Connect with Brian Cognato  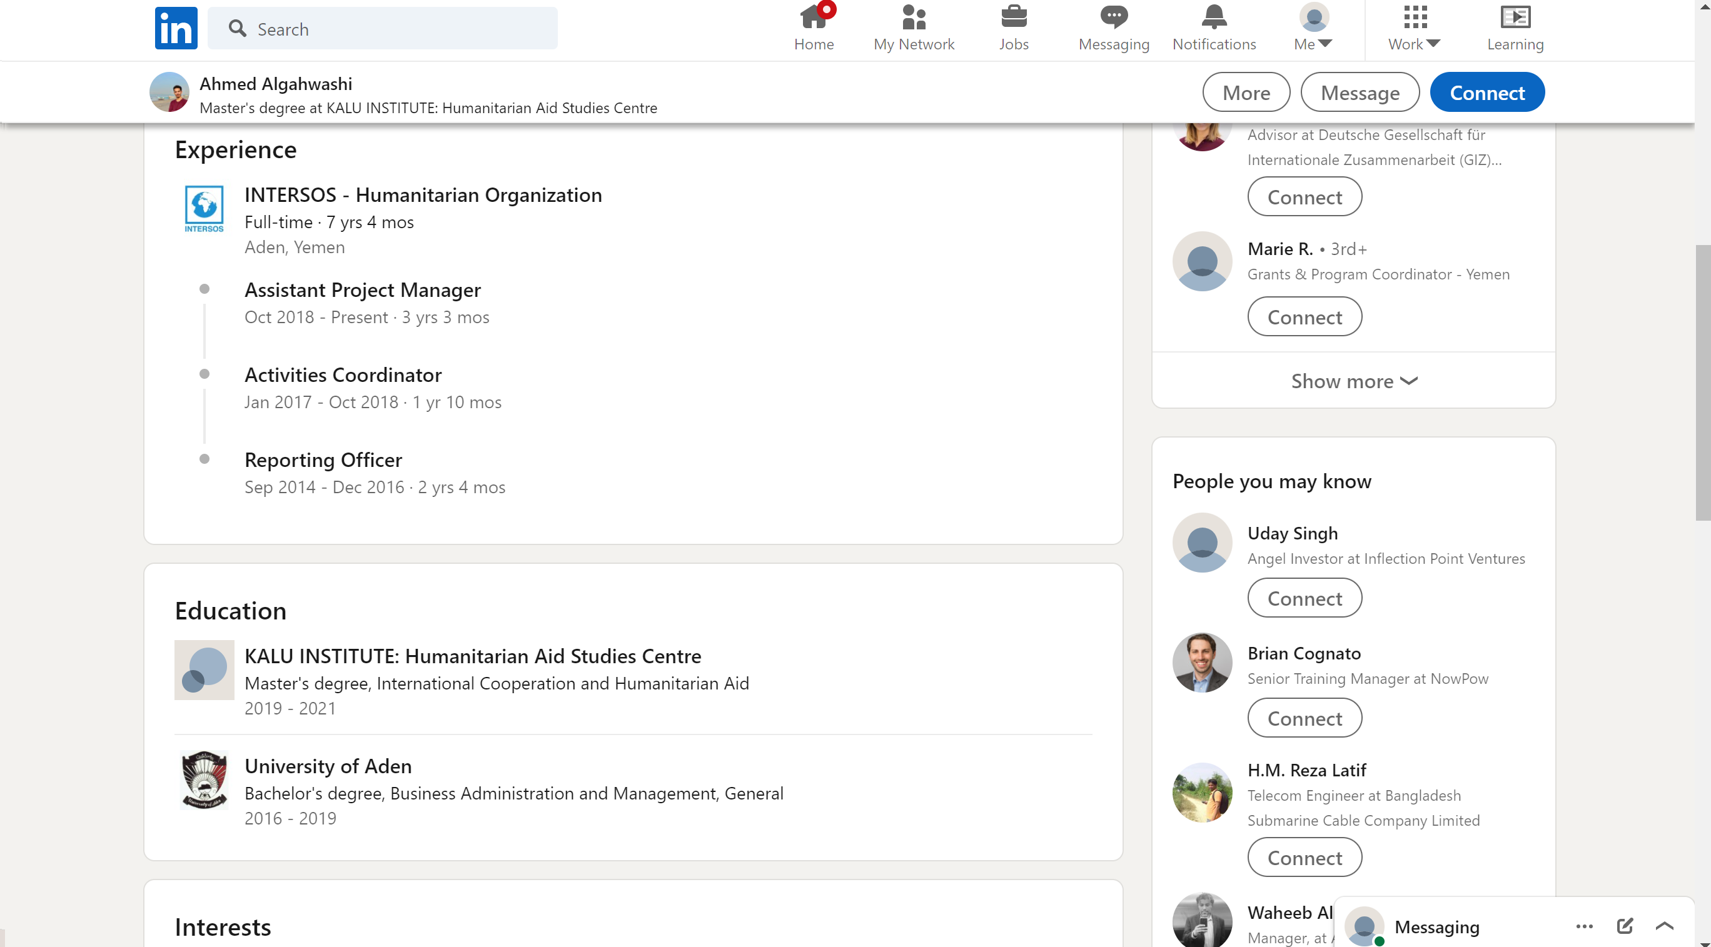point(1305,718)
